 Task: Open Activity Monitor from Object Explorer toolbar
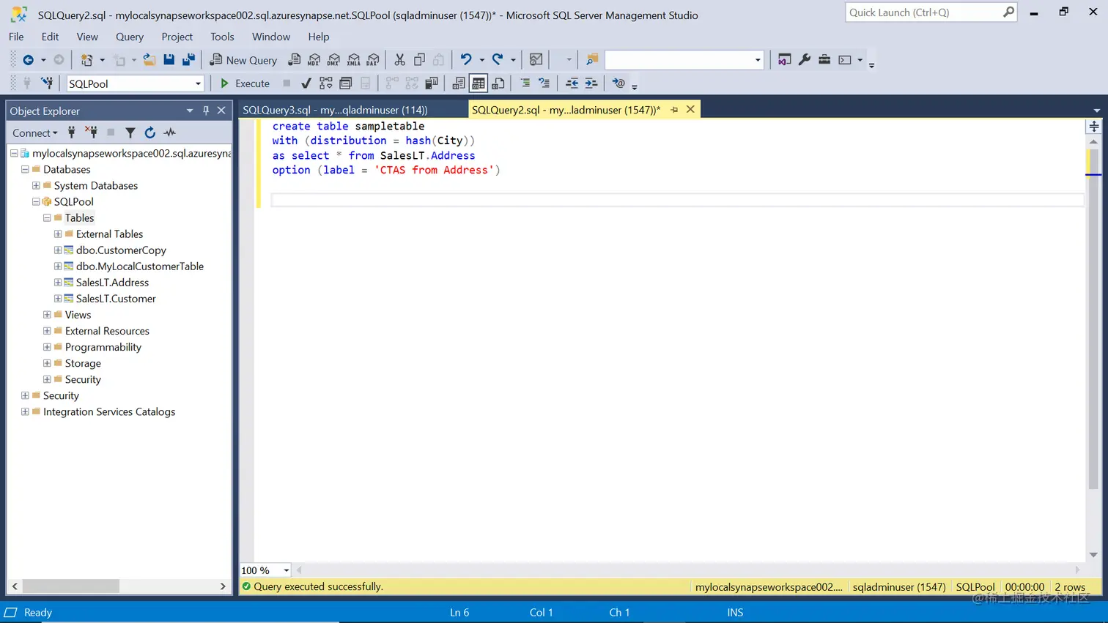170,133
